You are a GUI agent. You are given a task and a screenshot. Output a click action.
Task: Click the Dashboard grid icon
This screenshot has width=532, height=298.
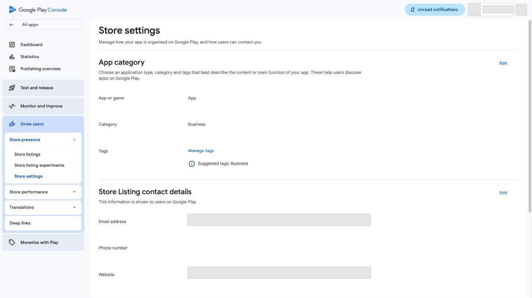(12, 45)
